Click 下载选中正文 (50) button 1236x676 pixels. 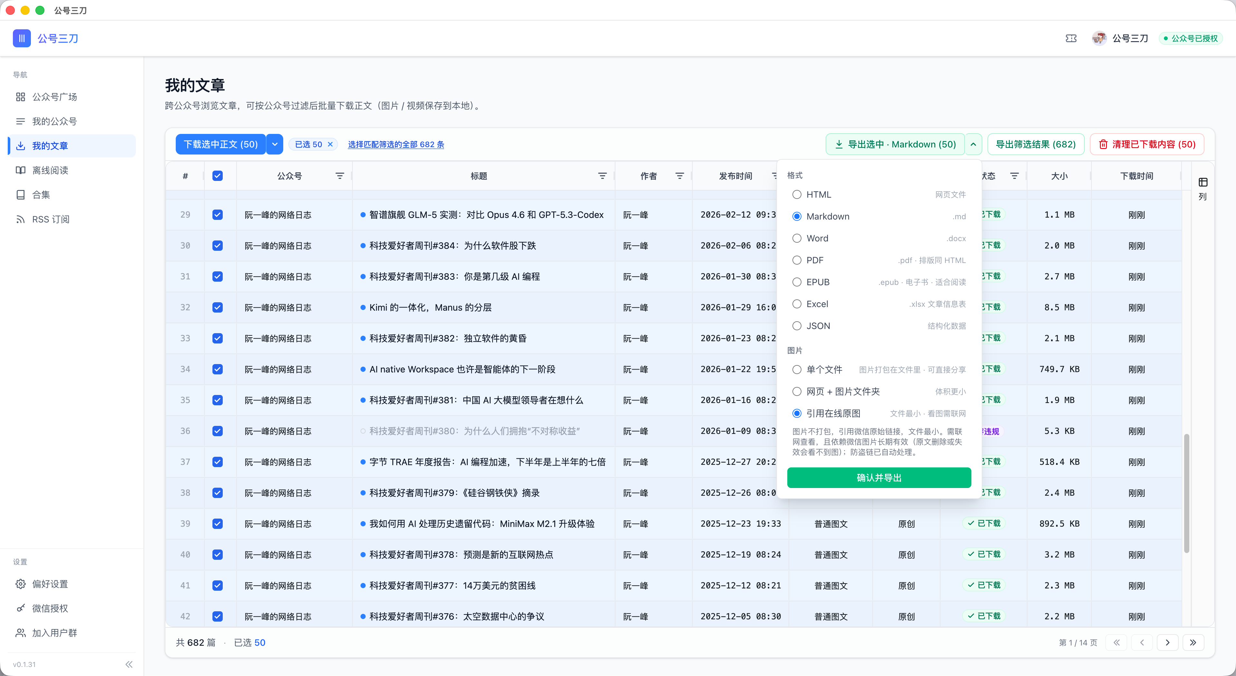point(221,145)
